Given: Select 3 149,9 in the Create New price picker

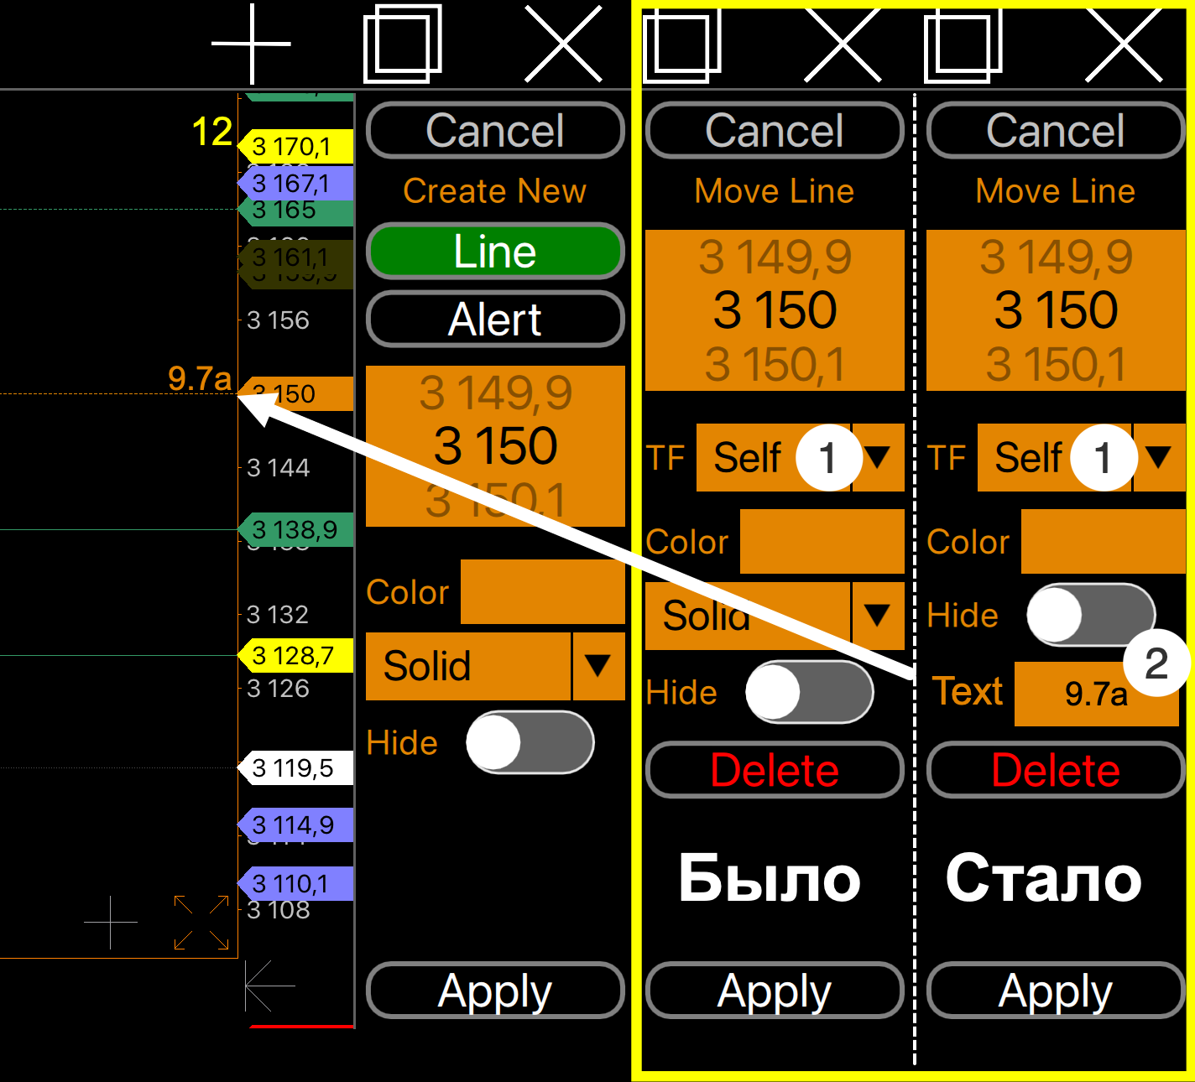Looking at the screenshot, I should click(x=495, y=393).
